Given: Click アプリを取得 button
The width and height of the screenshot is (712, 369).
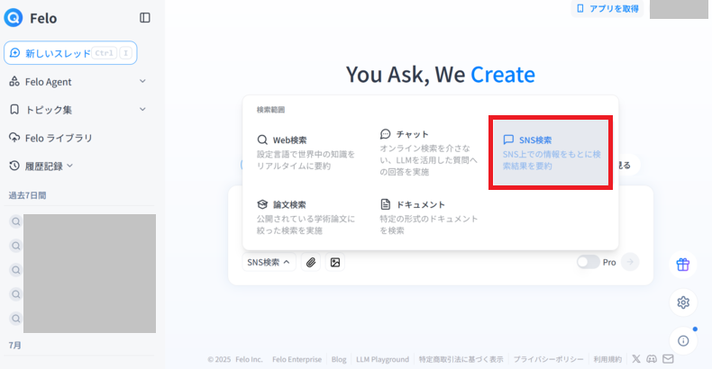Looking at the screenshot, I should point(607,9).
